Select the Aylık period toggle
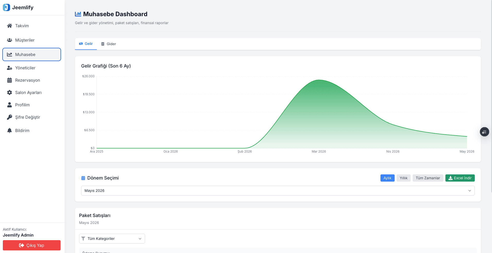Image resolution: width=492 pixels, height=253 pixels. click(387, 178)
